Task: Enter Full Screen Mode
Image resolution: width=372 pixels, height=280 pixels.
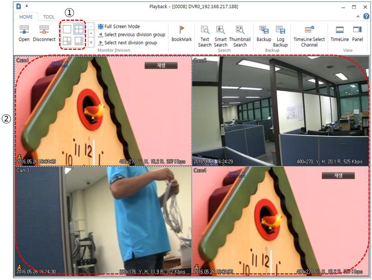Action: click(119, 27)
